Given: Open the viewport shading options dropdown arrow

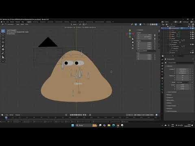Looking at the screenshot, I should (158, 24).
